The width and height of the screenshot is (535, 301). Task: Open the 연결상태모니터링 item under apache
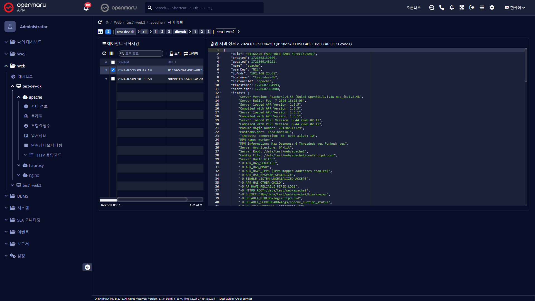click(x=46, y=145)
